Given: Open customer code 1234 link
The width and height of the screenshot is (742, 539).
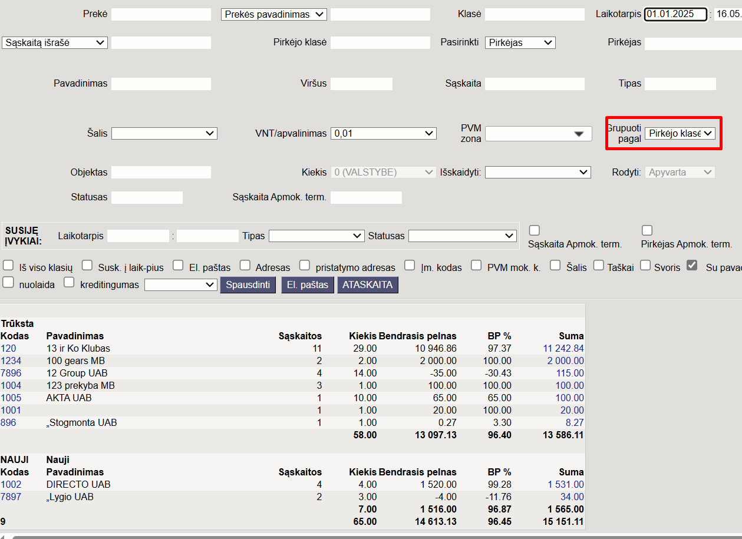Looking at the screenshot, I should click(11, 361).
